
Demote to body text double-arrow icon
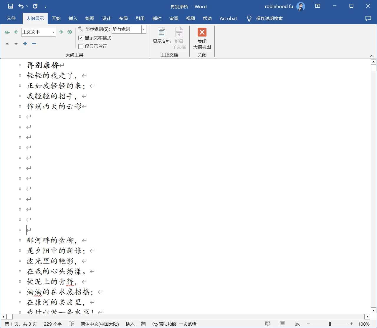pos(70,32)
